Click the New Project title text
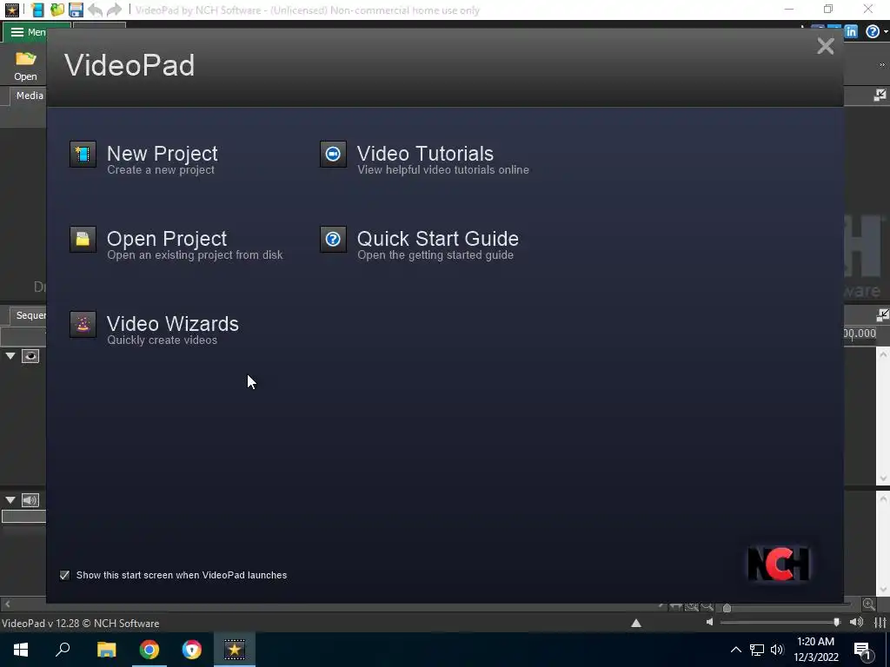890x667 pixels. 163,153
